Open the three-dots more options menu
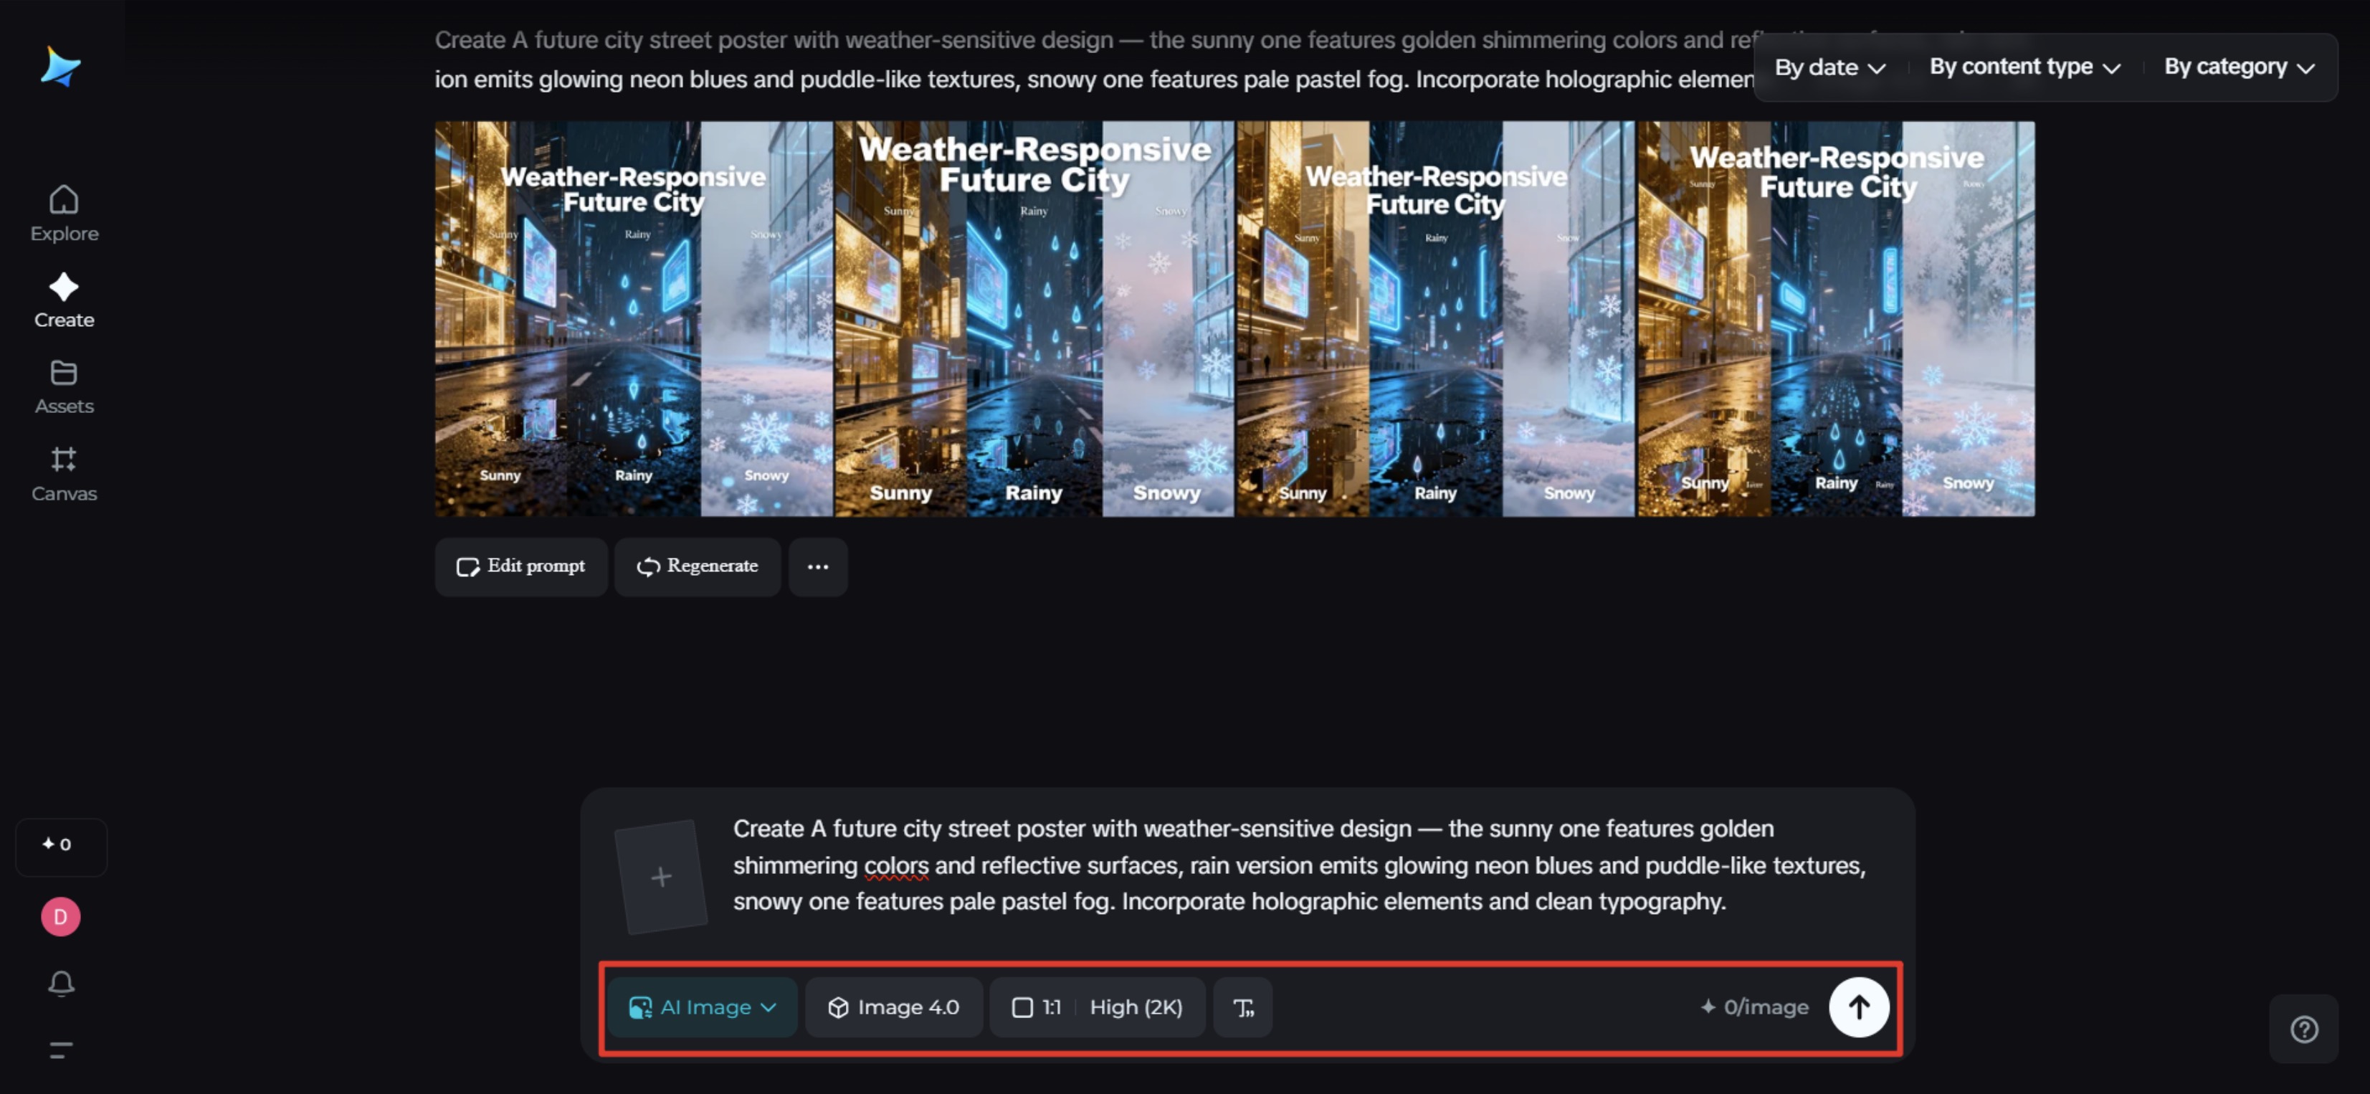 click(x=817, y=567)
